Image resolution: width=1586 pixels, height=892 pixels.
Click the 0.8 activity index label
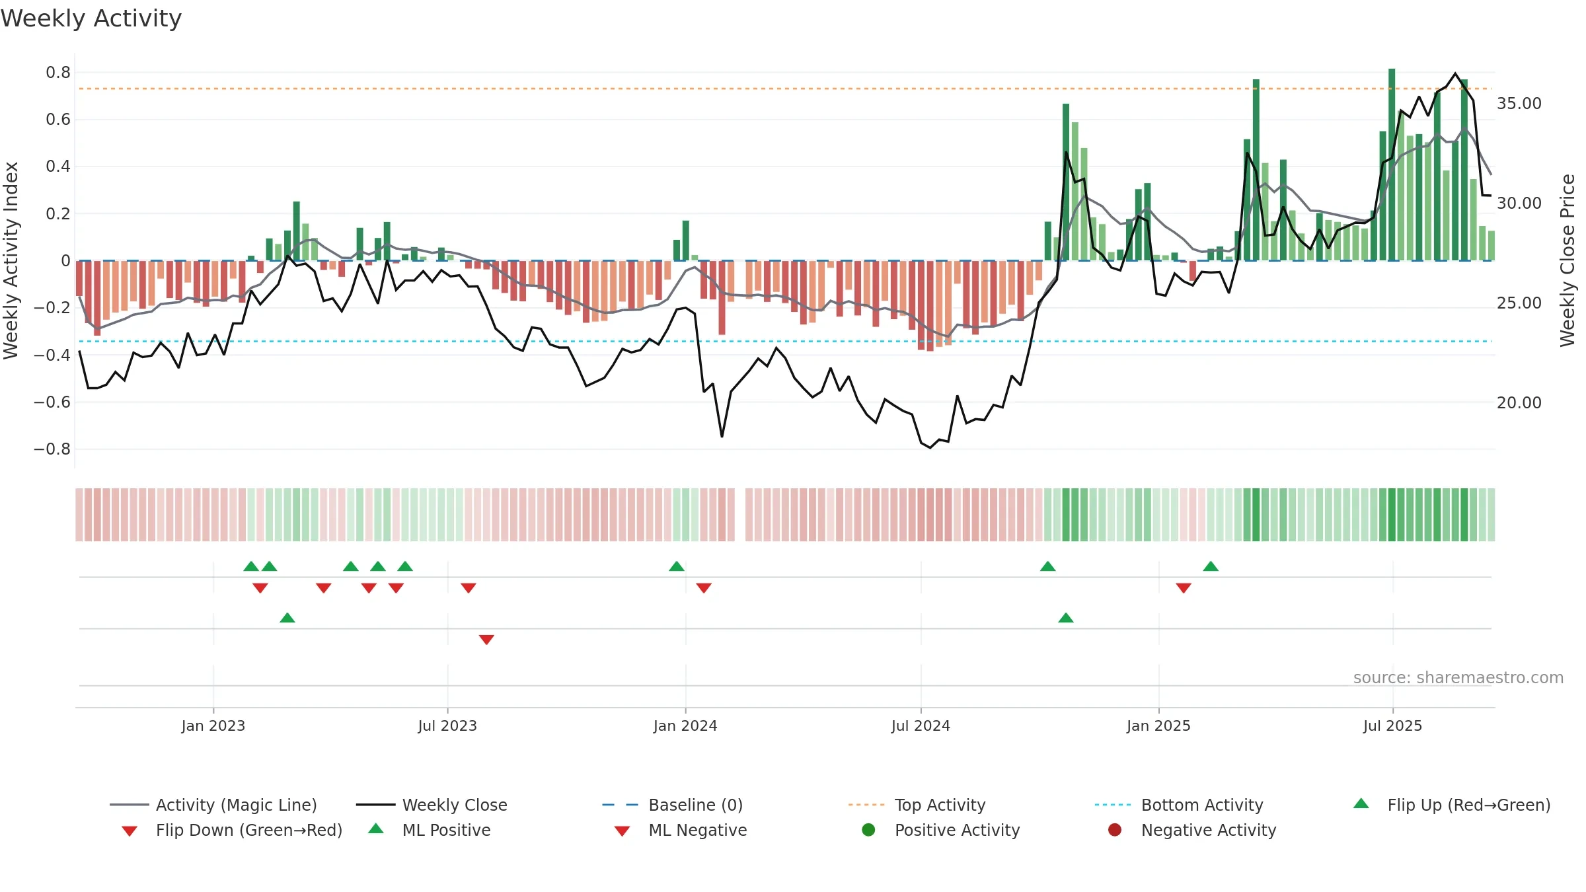tap(58, 72)
